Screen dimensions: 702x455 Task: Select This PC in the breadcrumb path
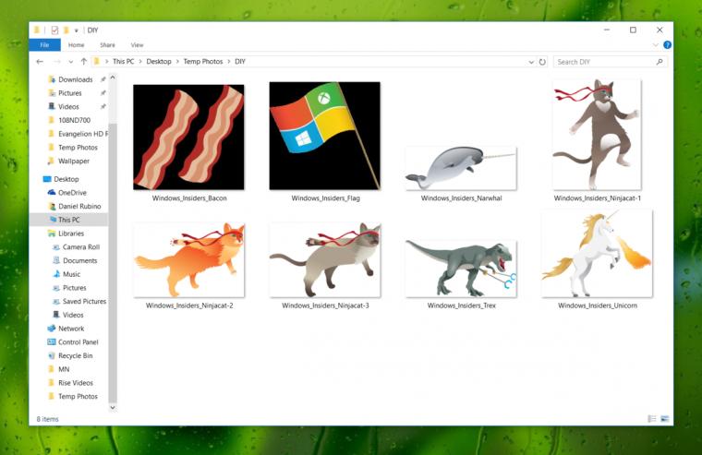(x=123, y=62)
